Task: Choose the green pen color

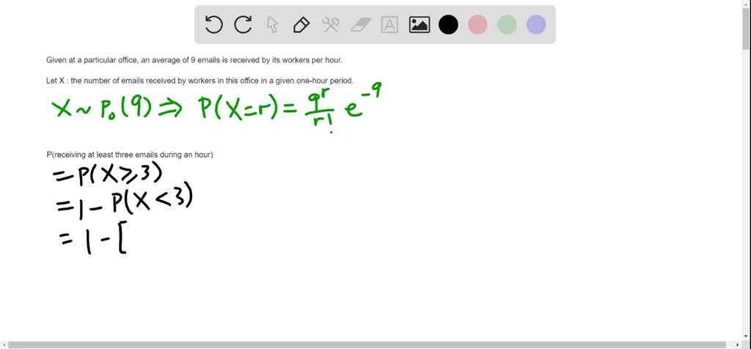Action: (507, 25)
